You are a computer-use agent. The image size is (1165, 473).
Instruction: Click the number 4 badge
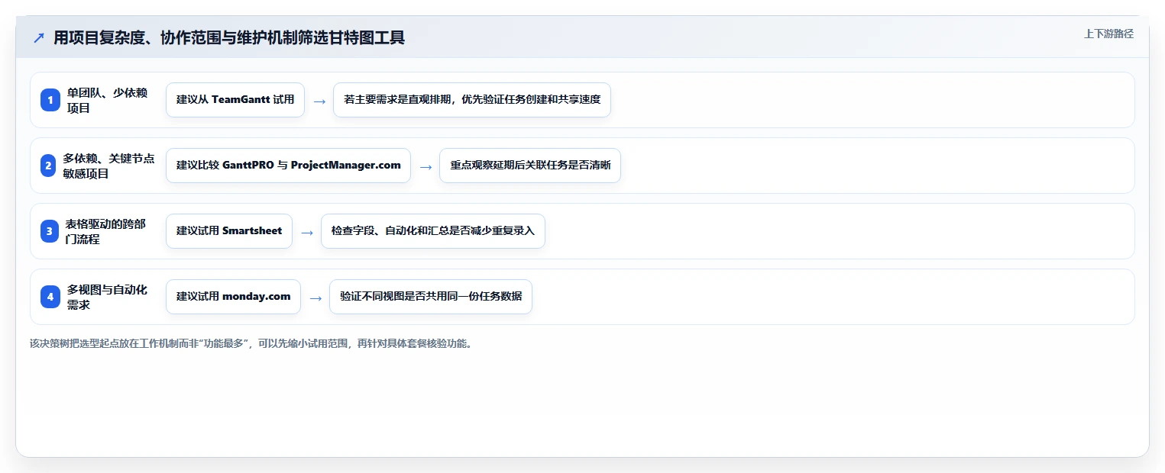click(x=50, y=297)
